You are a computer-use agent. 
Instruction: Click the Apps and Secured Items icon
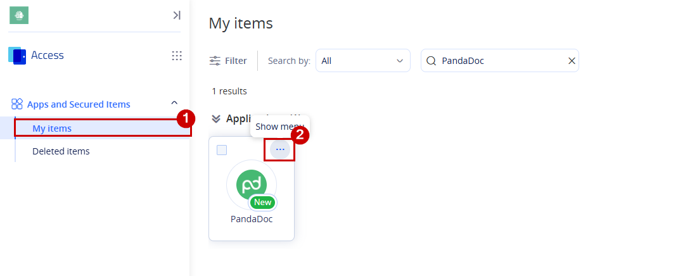pos(17,104)
